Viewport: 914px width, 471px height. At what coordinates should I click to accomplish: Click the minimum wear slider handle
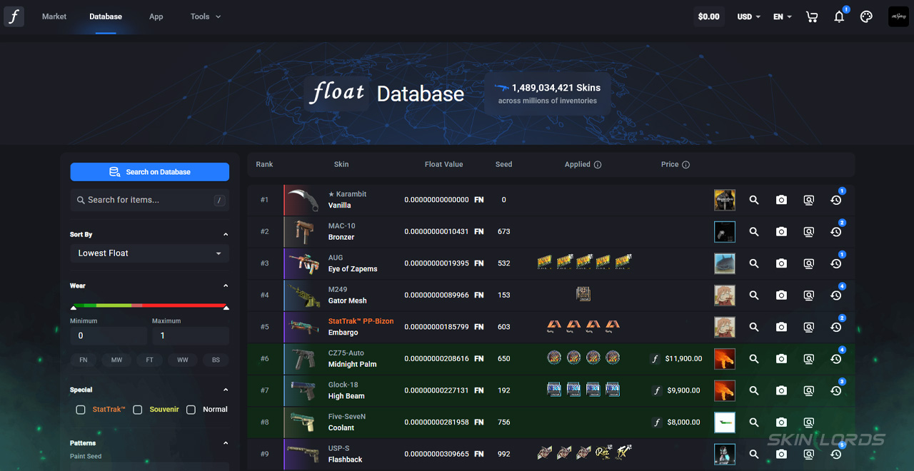point(74,308)
